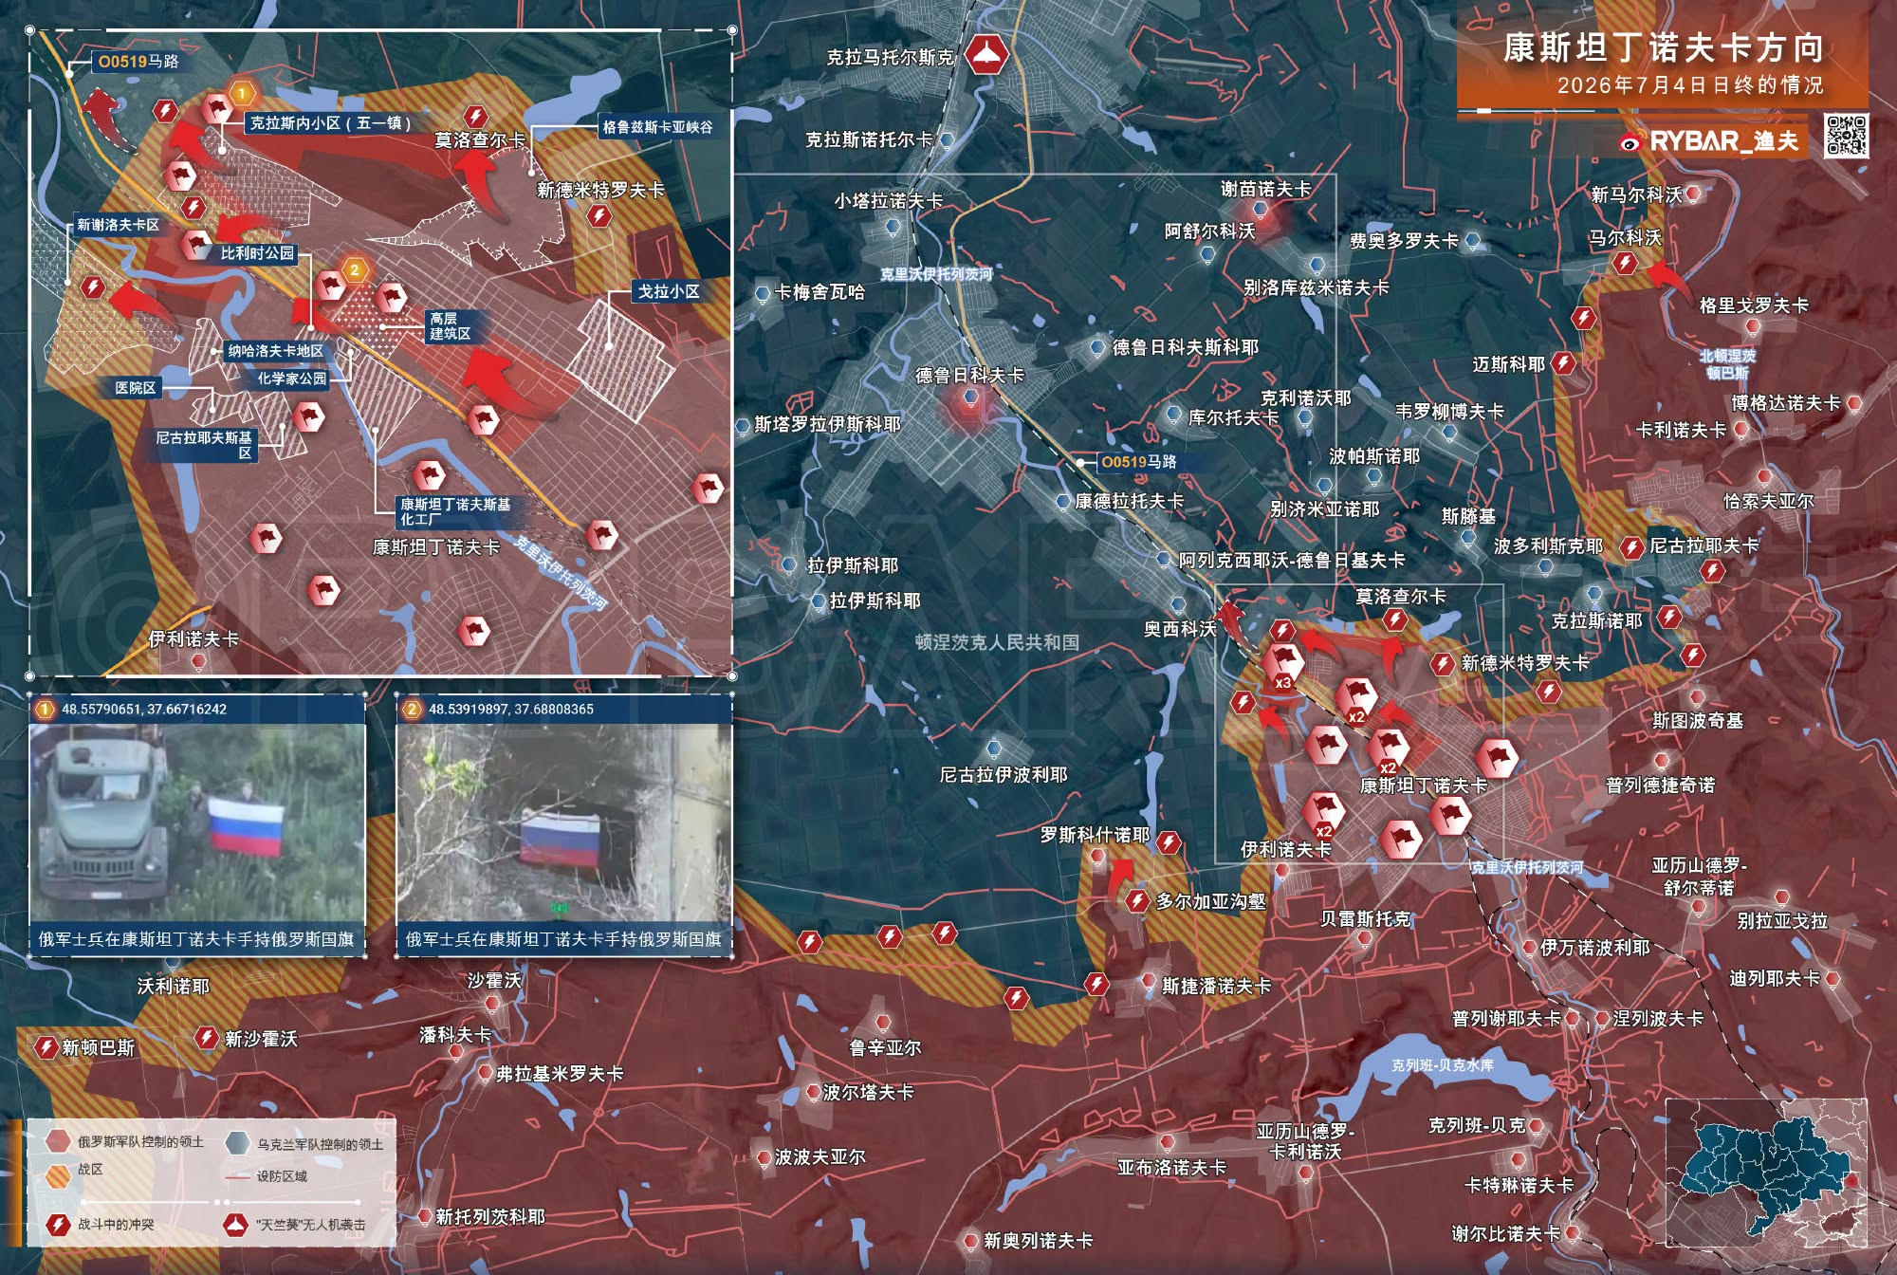Click the QR code beside RYBAR logo
Screen dimensions: 1897x1275
1846,136
